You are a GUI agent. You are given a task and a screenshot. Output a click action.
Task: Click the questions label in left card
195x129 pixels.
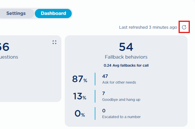point(9,57)
